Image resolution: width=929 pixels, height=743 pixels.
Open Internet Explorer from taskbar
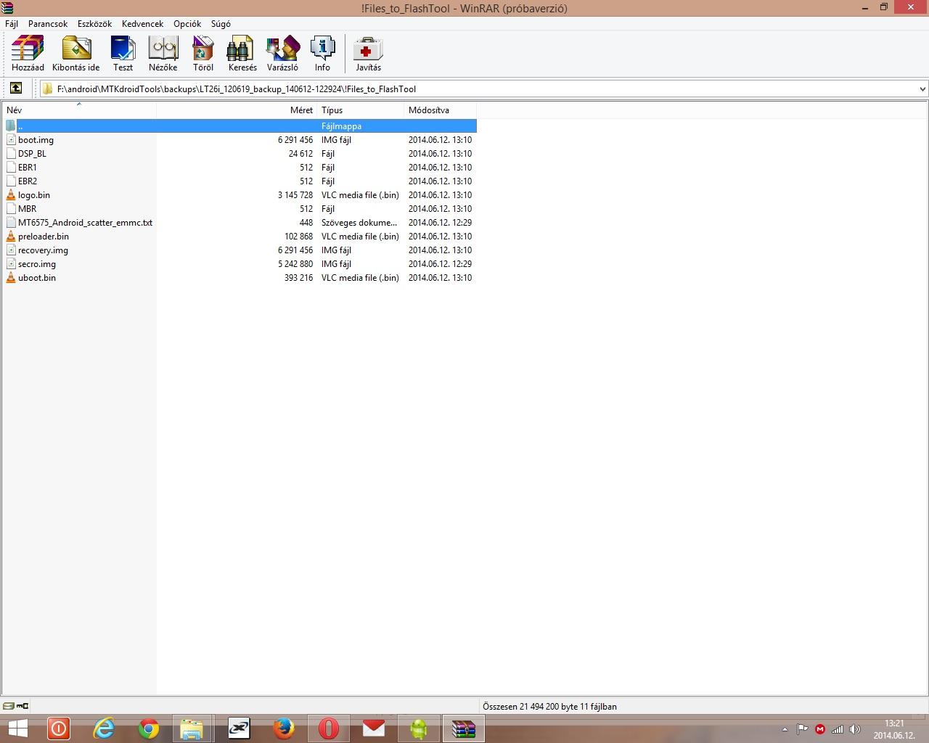[x=104, y=728]
